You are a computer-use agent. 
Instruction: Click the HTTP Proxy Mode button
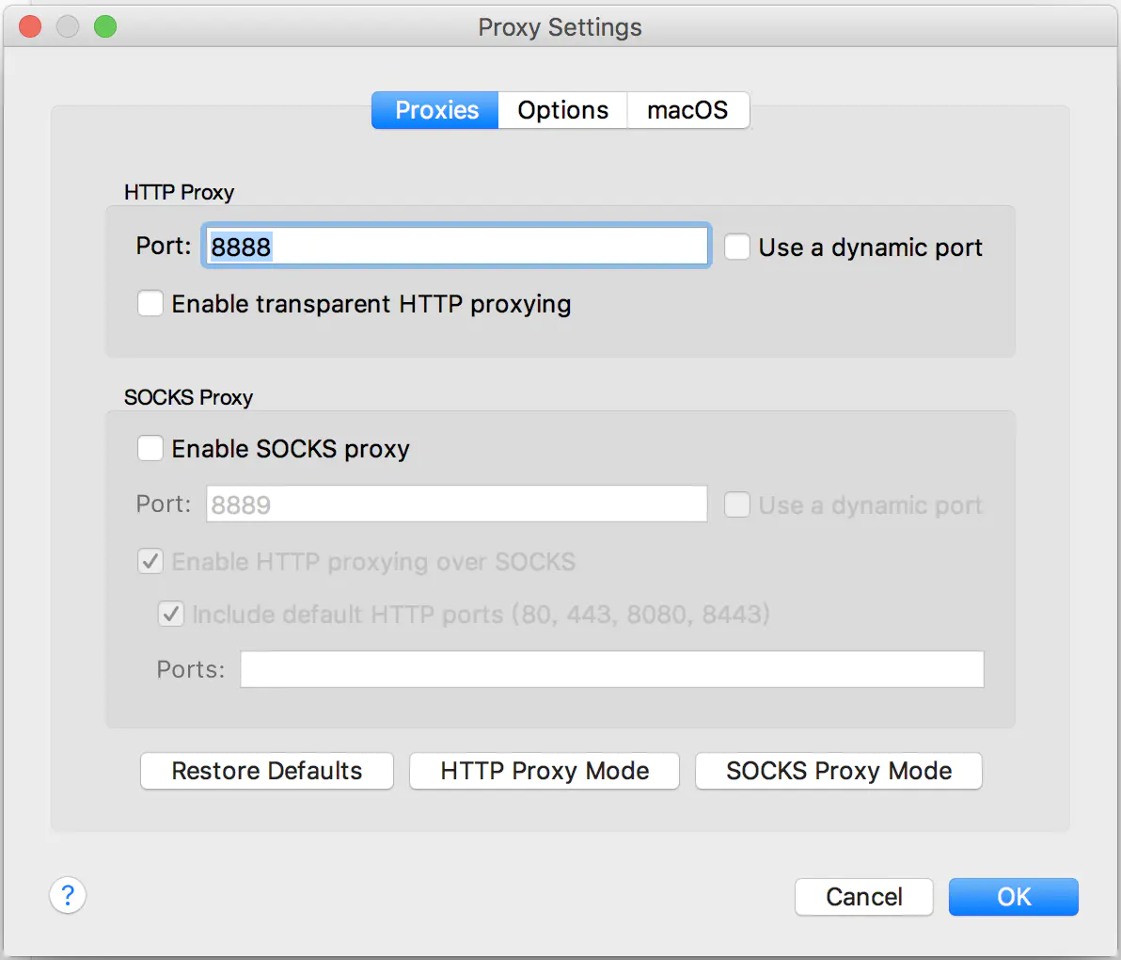545,771
